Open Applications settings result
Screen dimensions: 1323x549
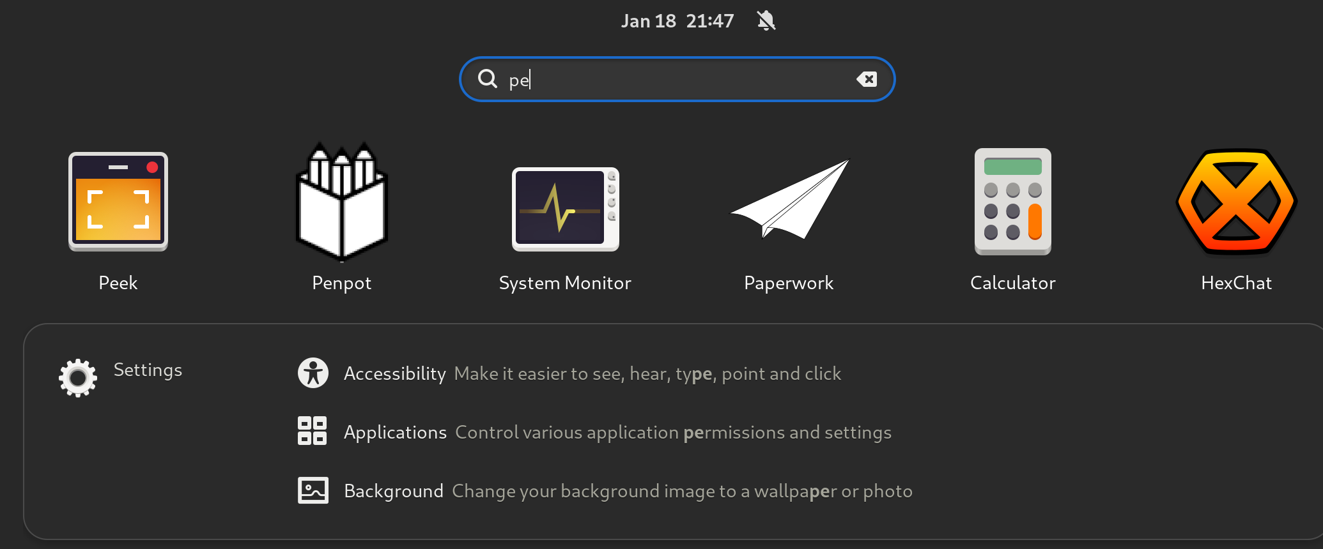click(594, 432)
